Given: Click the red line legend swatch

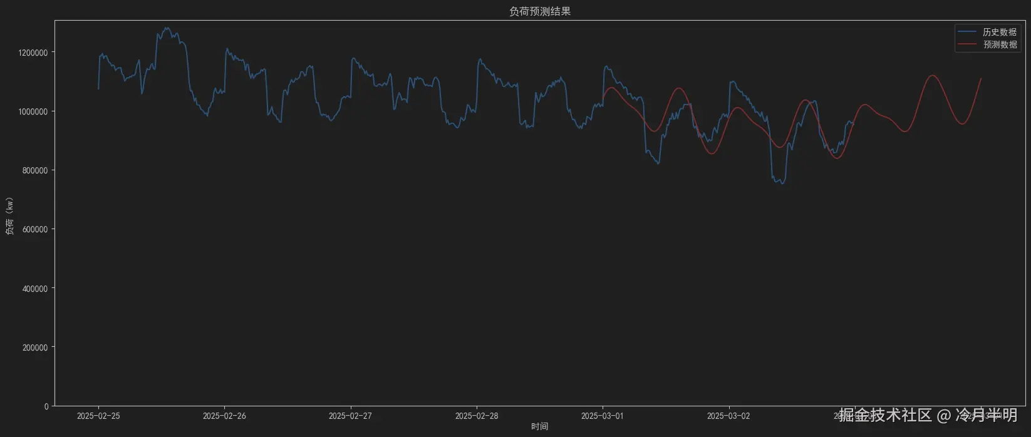Looking at the screenshot, I should (968, 44).
